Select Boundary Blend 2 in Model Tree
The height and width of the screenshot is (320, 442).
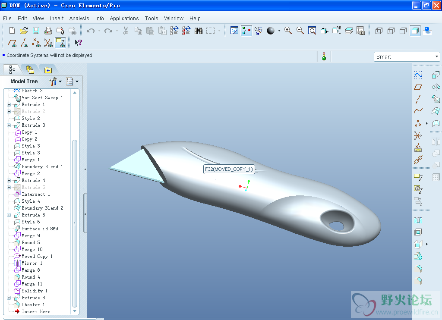pos(42,208)
